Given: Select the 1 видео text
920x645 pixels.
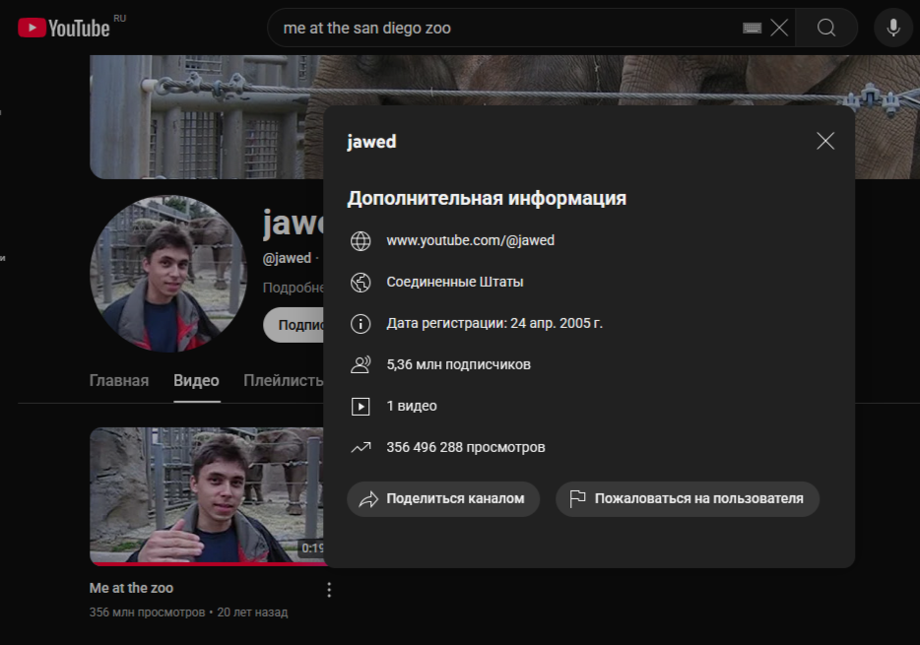Looking at the screenshot, I should point(412,406).
